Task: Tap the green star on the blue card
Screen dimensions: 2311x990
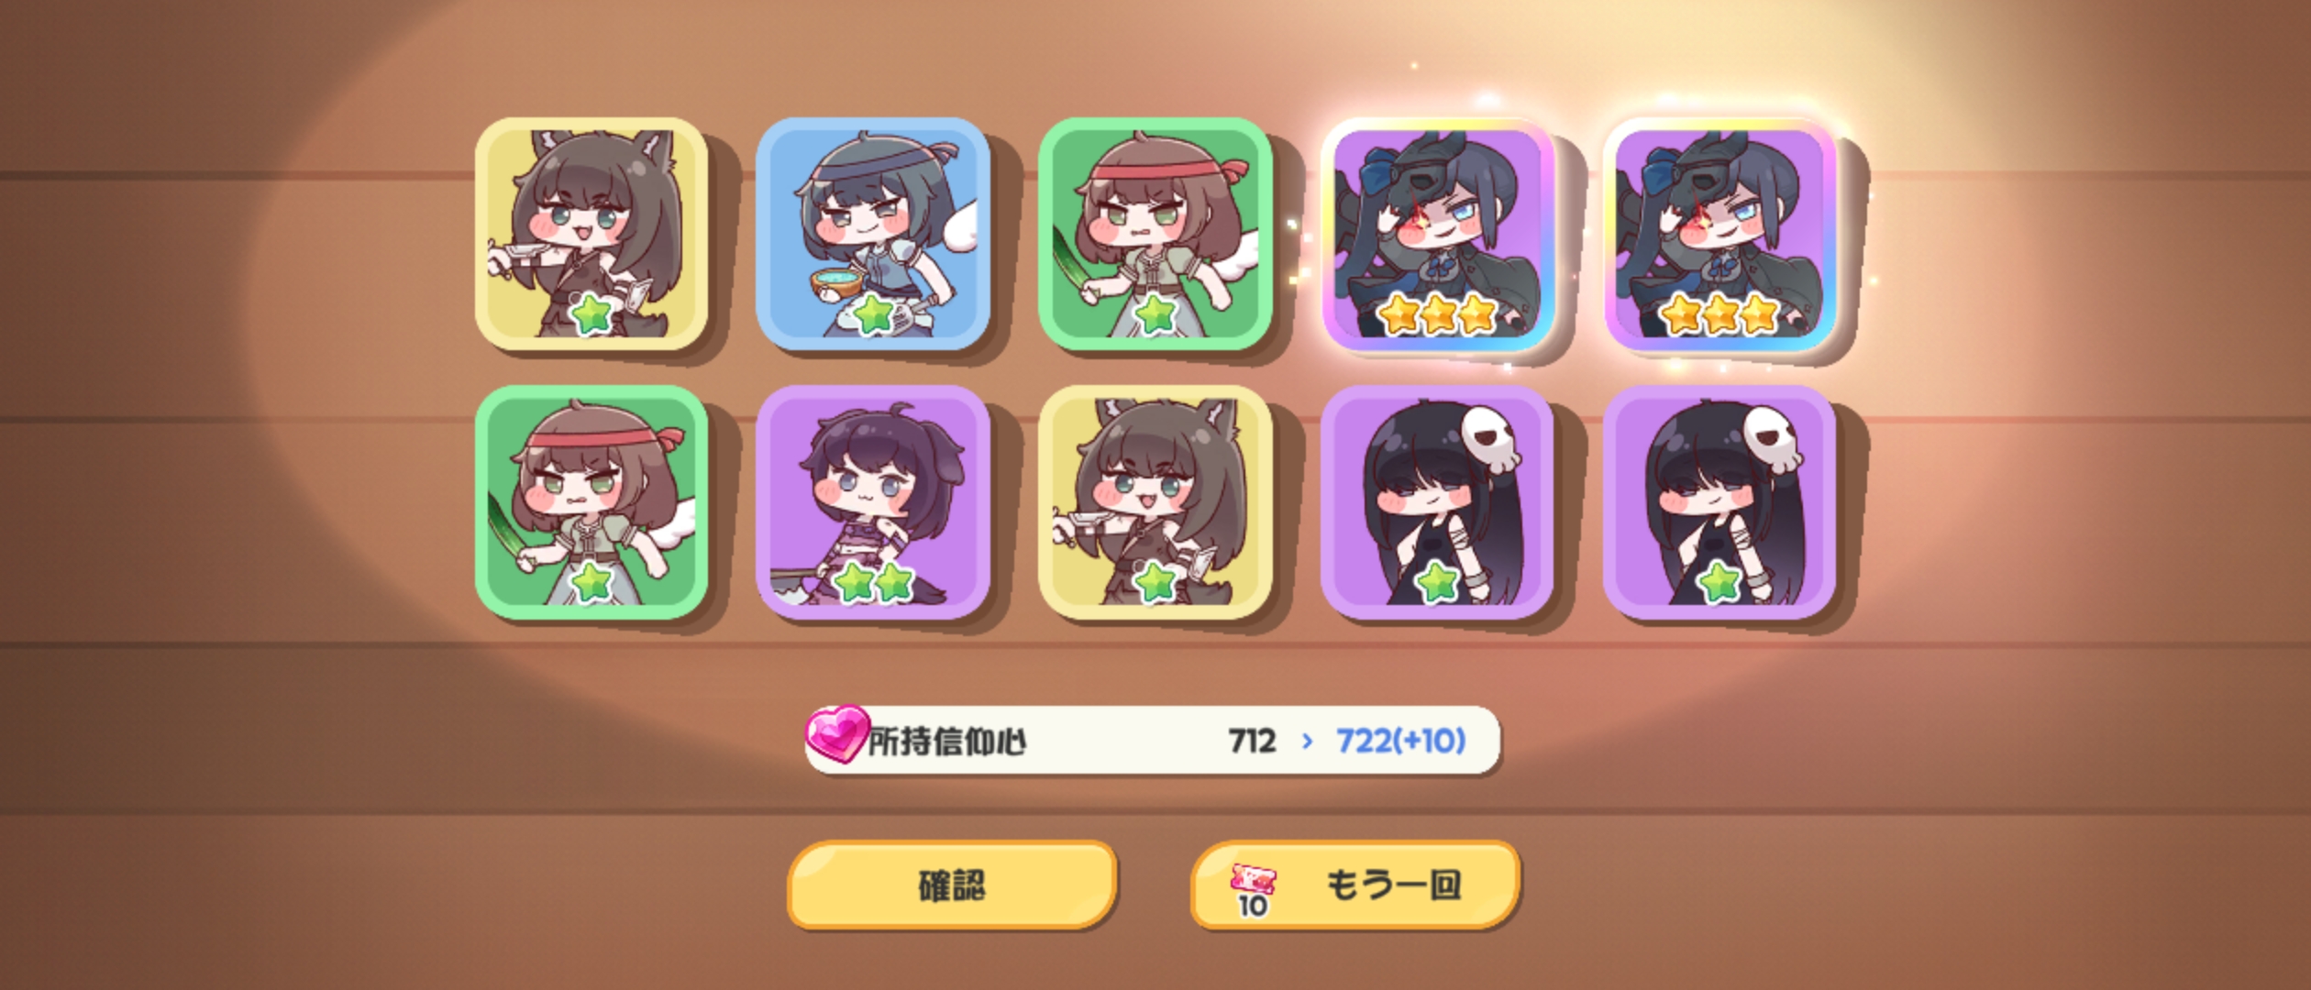Action: pos(873,315)
